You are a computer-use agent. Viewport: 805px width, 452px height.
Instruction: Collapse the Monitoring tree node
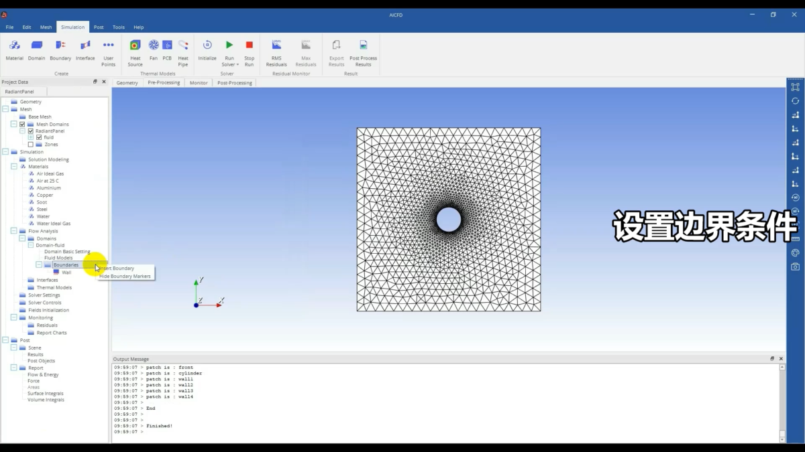(x=14, y=317)
